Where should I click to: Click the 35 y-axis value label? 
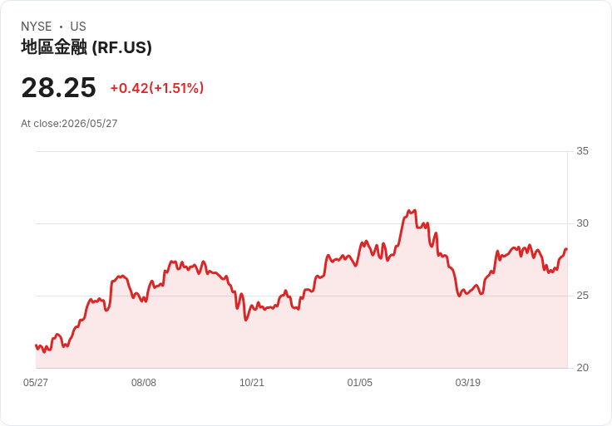(x=583, y=151)
